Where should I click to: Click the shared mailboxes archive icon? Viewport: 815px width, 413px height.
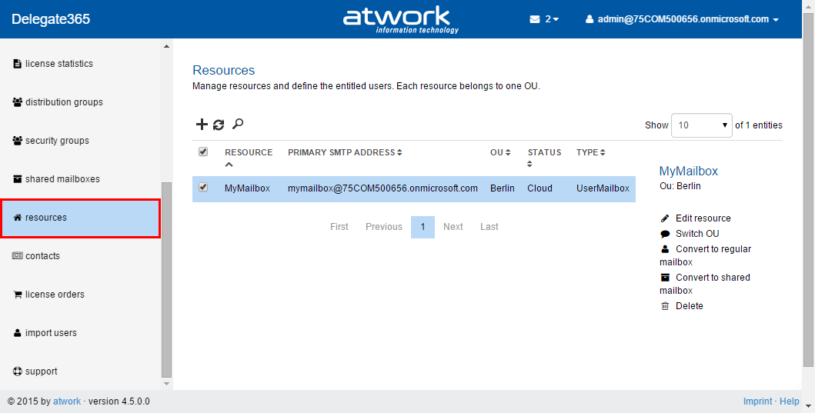[18, 178]
